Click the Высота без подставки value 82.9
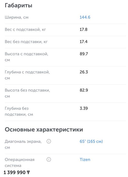Viewport: 128px width, 177px height. [84, 90]
